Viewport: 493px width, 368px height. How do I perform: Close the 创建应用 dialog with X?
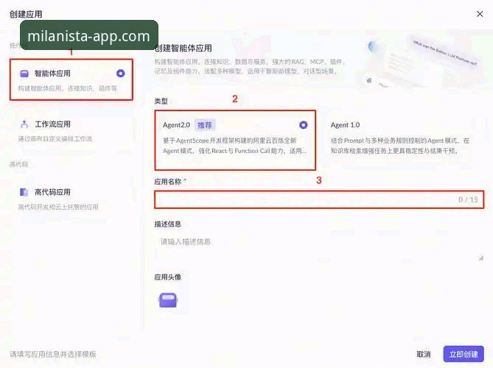click(480, 14)
